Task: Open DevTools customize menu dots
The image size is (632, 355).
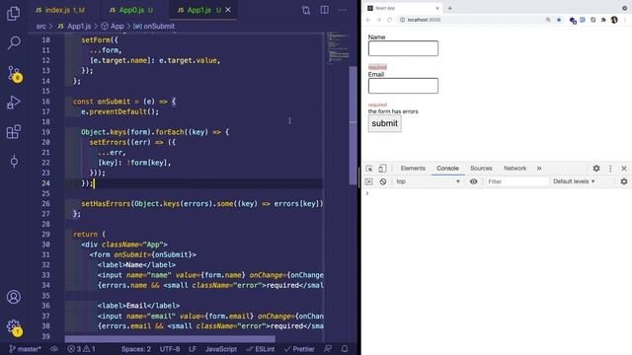Action: [610, 169]
